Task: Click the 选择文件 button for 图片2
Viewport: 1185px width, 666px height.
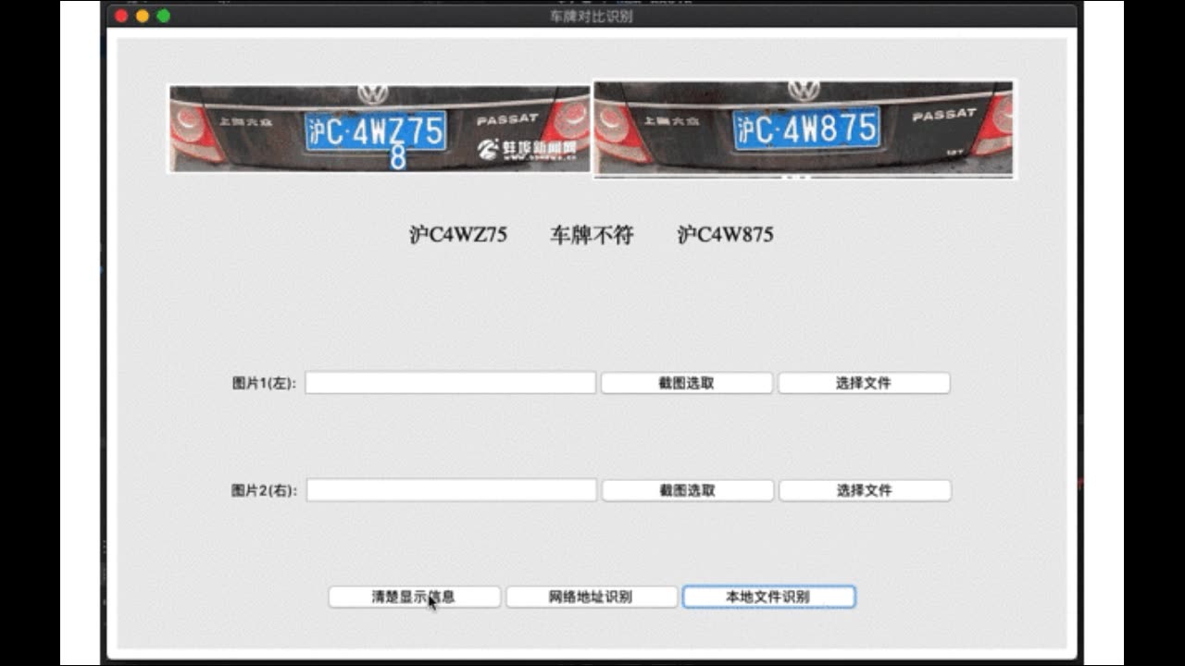Action: [865, 489]
